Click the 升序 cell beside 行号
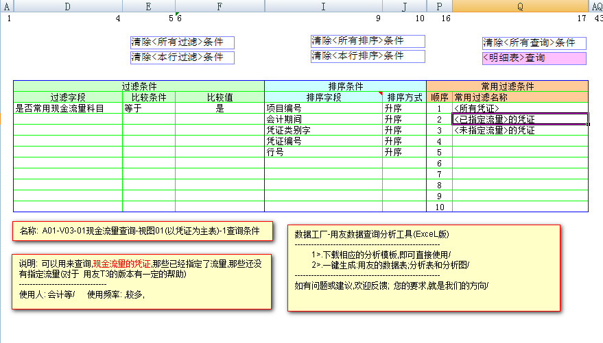Image resolution: width=603 pixels, height=343 pixels. [x=403, y=152]
